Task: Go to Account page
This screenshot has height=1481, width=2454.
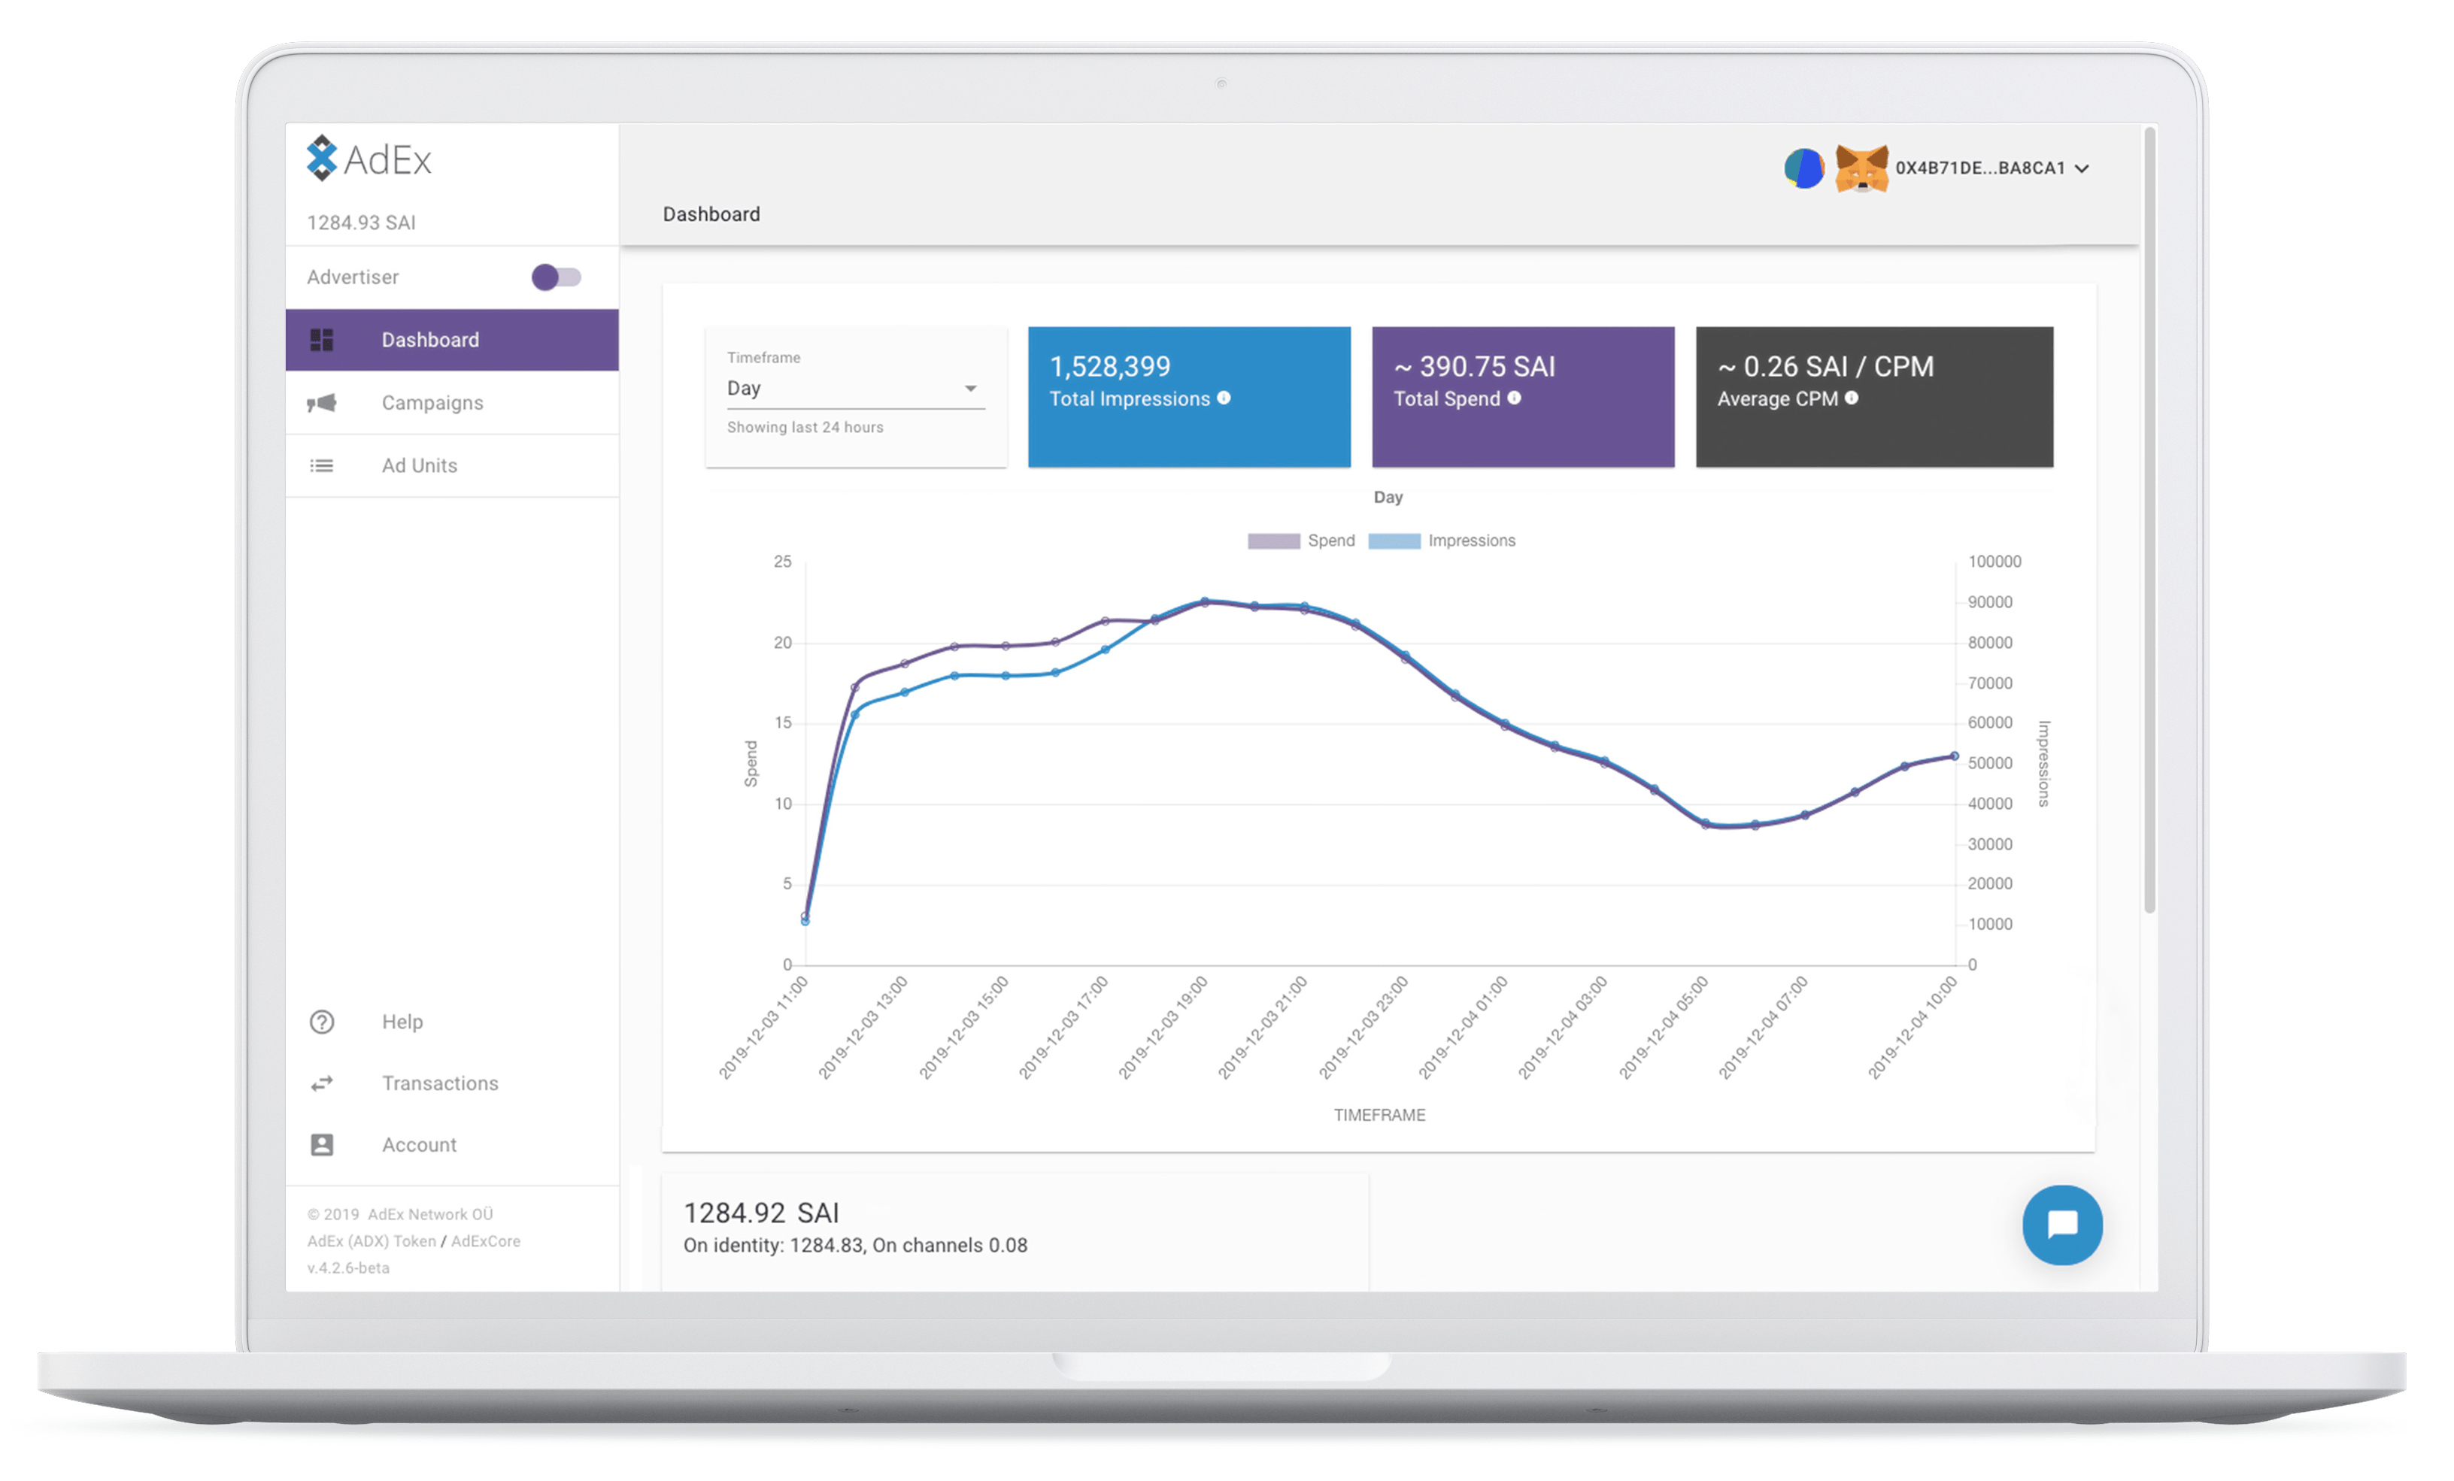Action: click(x=452, y=1146)
